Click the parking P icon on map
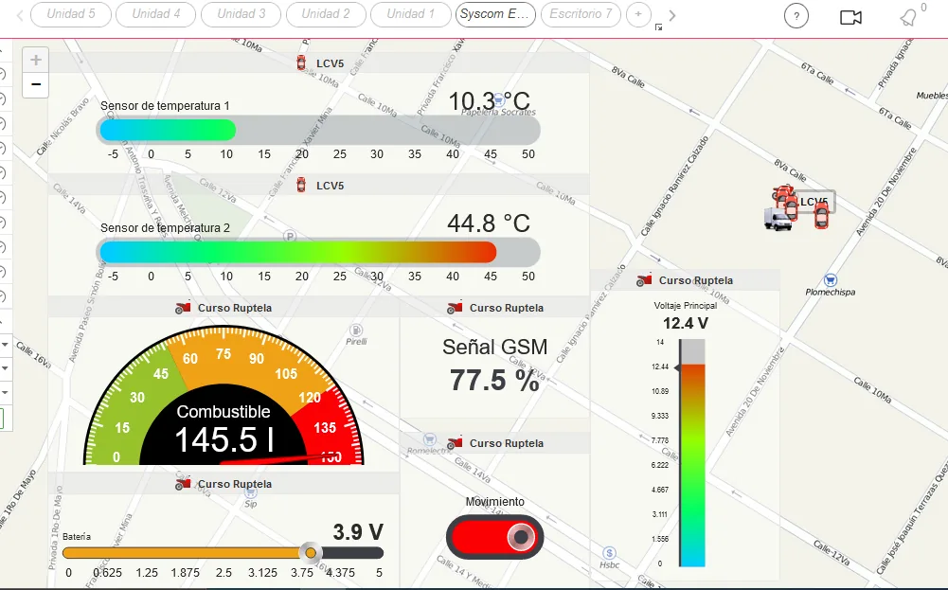This screenshot has height=590, width=948. pos(290,237)
